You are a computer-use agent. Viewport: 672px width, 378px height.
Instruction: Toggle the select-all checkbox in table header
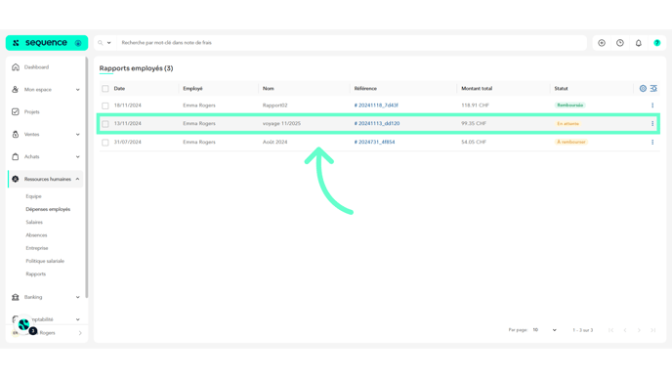point(105,88)
